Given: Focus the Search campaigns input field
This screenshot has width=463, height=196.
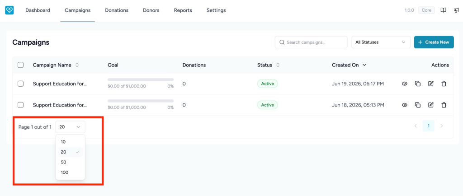Looking at the screenshot, I should click(x=311, y=42).
